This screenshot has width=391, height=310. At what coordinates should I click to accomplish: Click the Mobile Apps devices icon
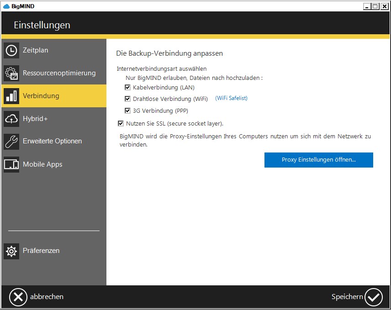[x=11, y=164]
